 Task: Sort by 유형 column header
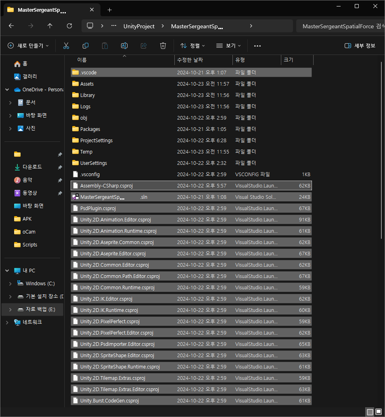[x=257, y=60]
